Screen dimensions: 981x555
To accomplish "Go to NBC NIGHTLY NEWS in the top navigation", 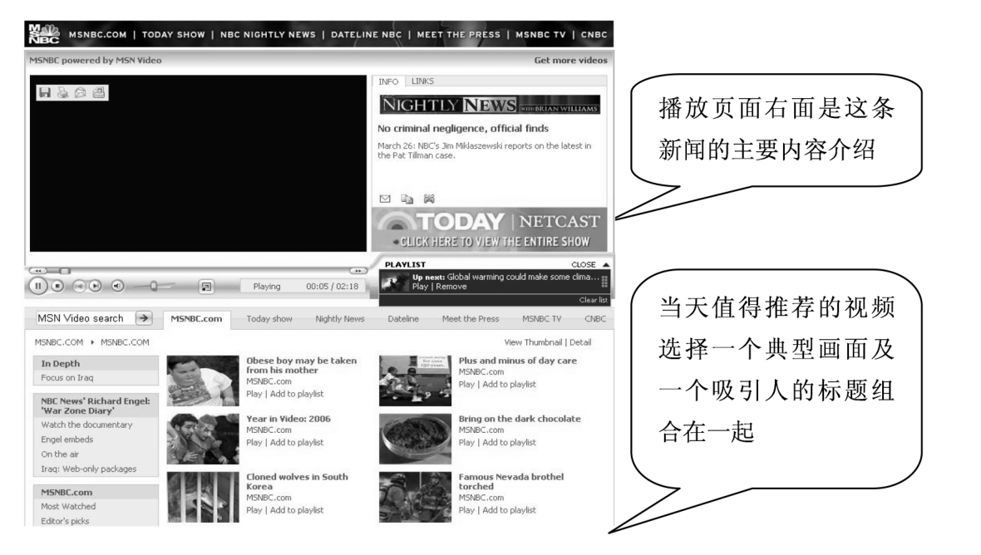I will (x=268, y=34).
